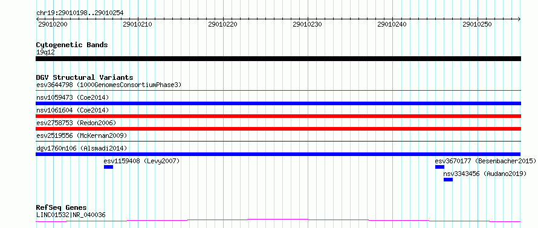The width and height of the screenshot is (538, 228).
Task: Click the 29010210 ruler coordinate
Action: coord(138,24)
